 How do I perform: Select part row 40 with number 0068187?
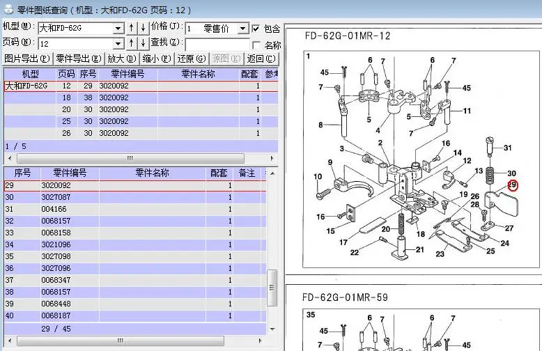135,315
